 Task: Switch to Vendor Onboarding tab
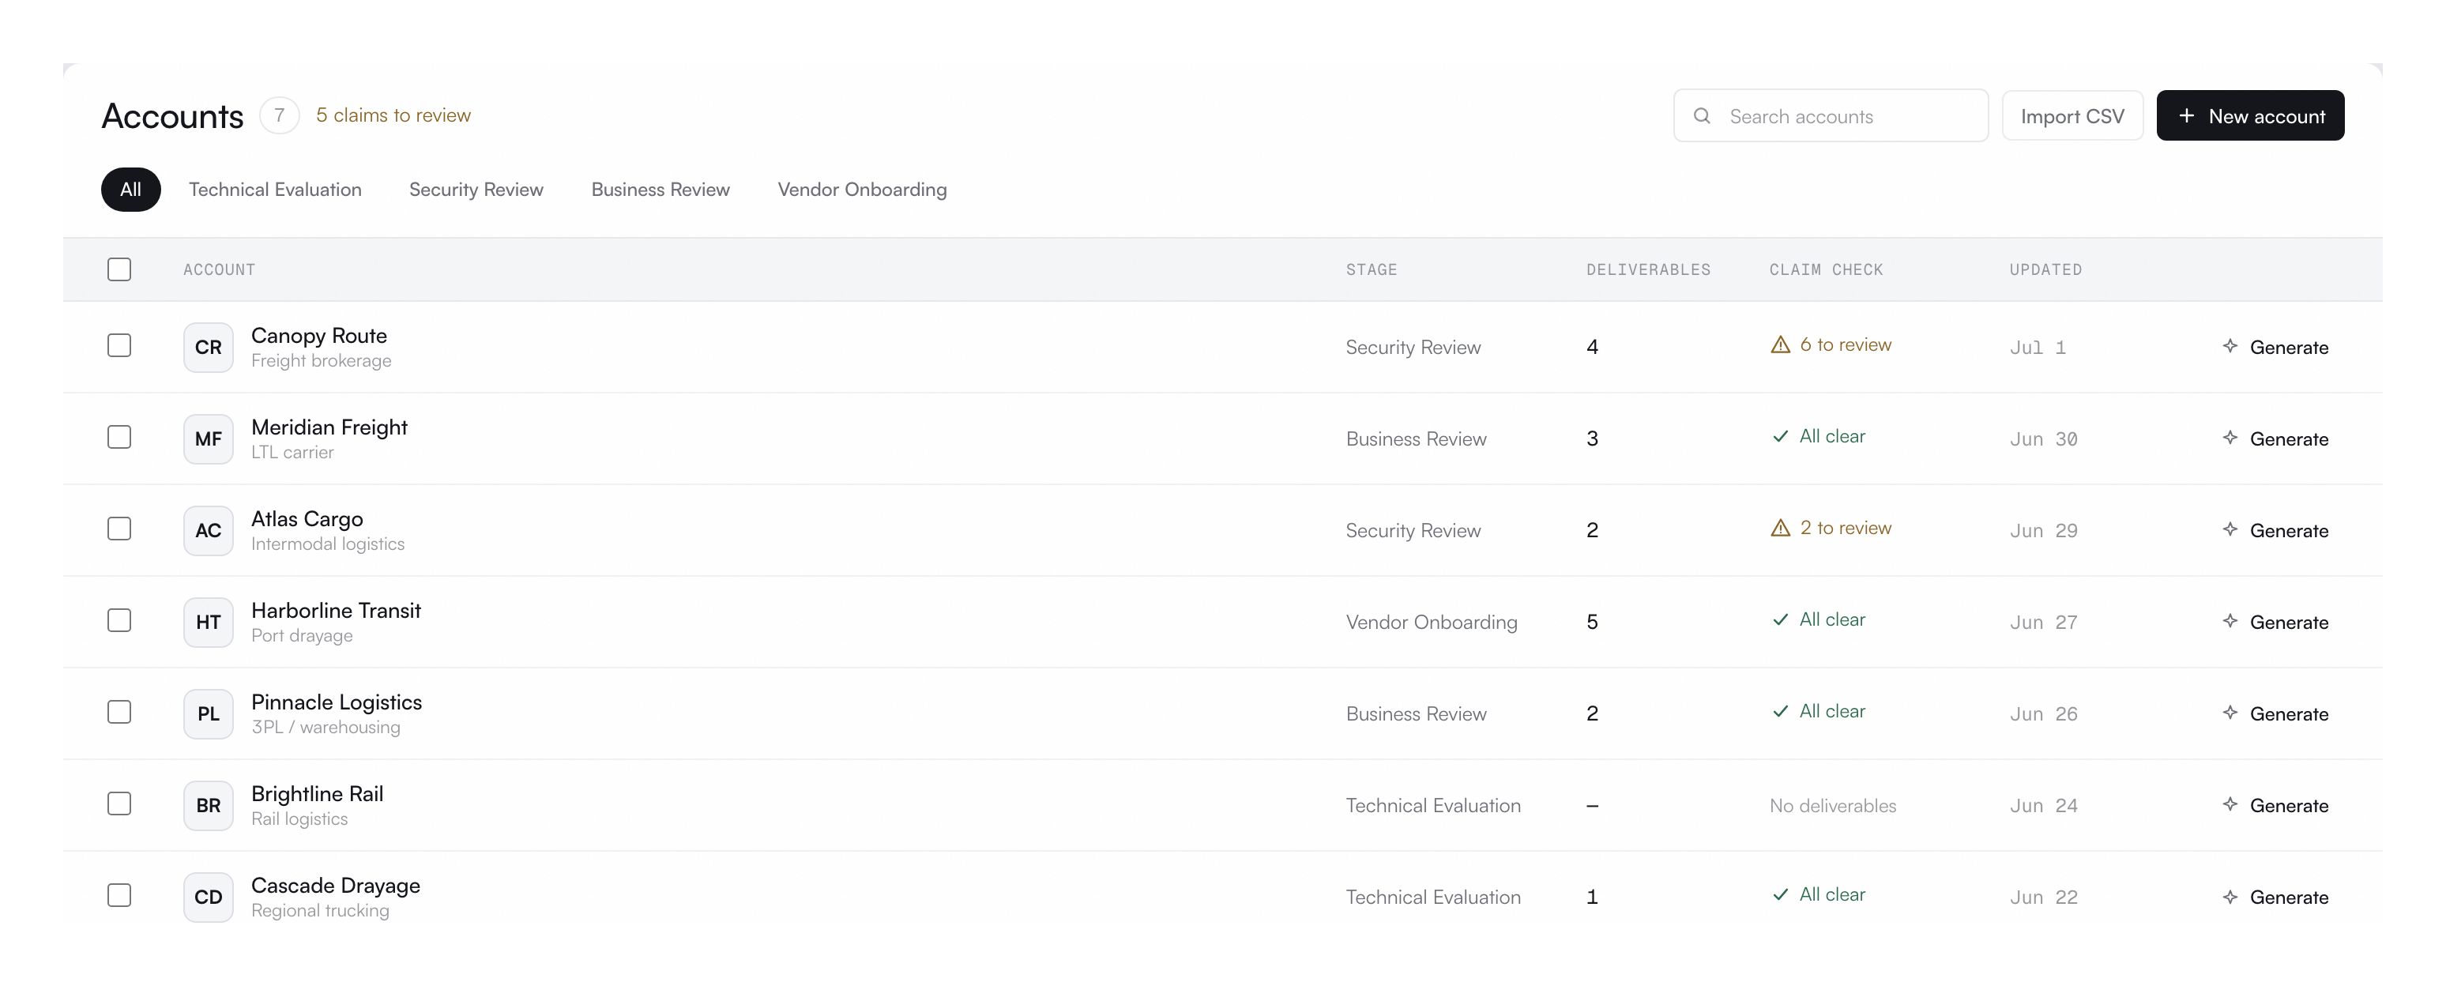[x=861, y=190]
